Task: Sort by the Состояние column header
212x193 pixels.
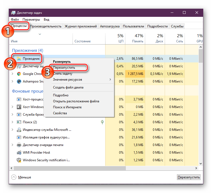Action: (89, 39)
